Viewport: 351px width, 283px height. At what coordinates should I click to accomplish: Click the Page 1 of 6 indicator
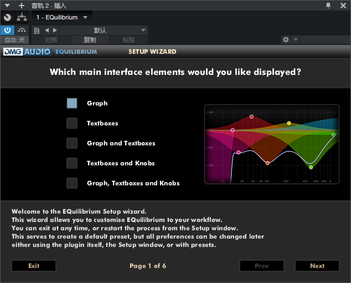(148, 266)
